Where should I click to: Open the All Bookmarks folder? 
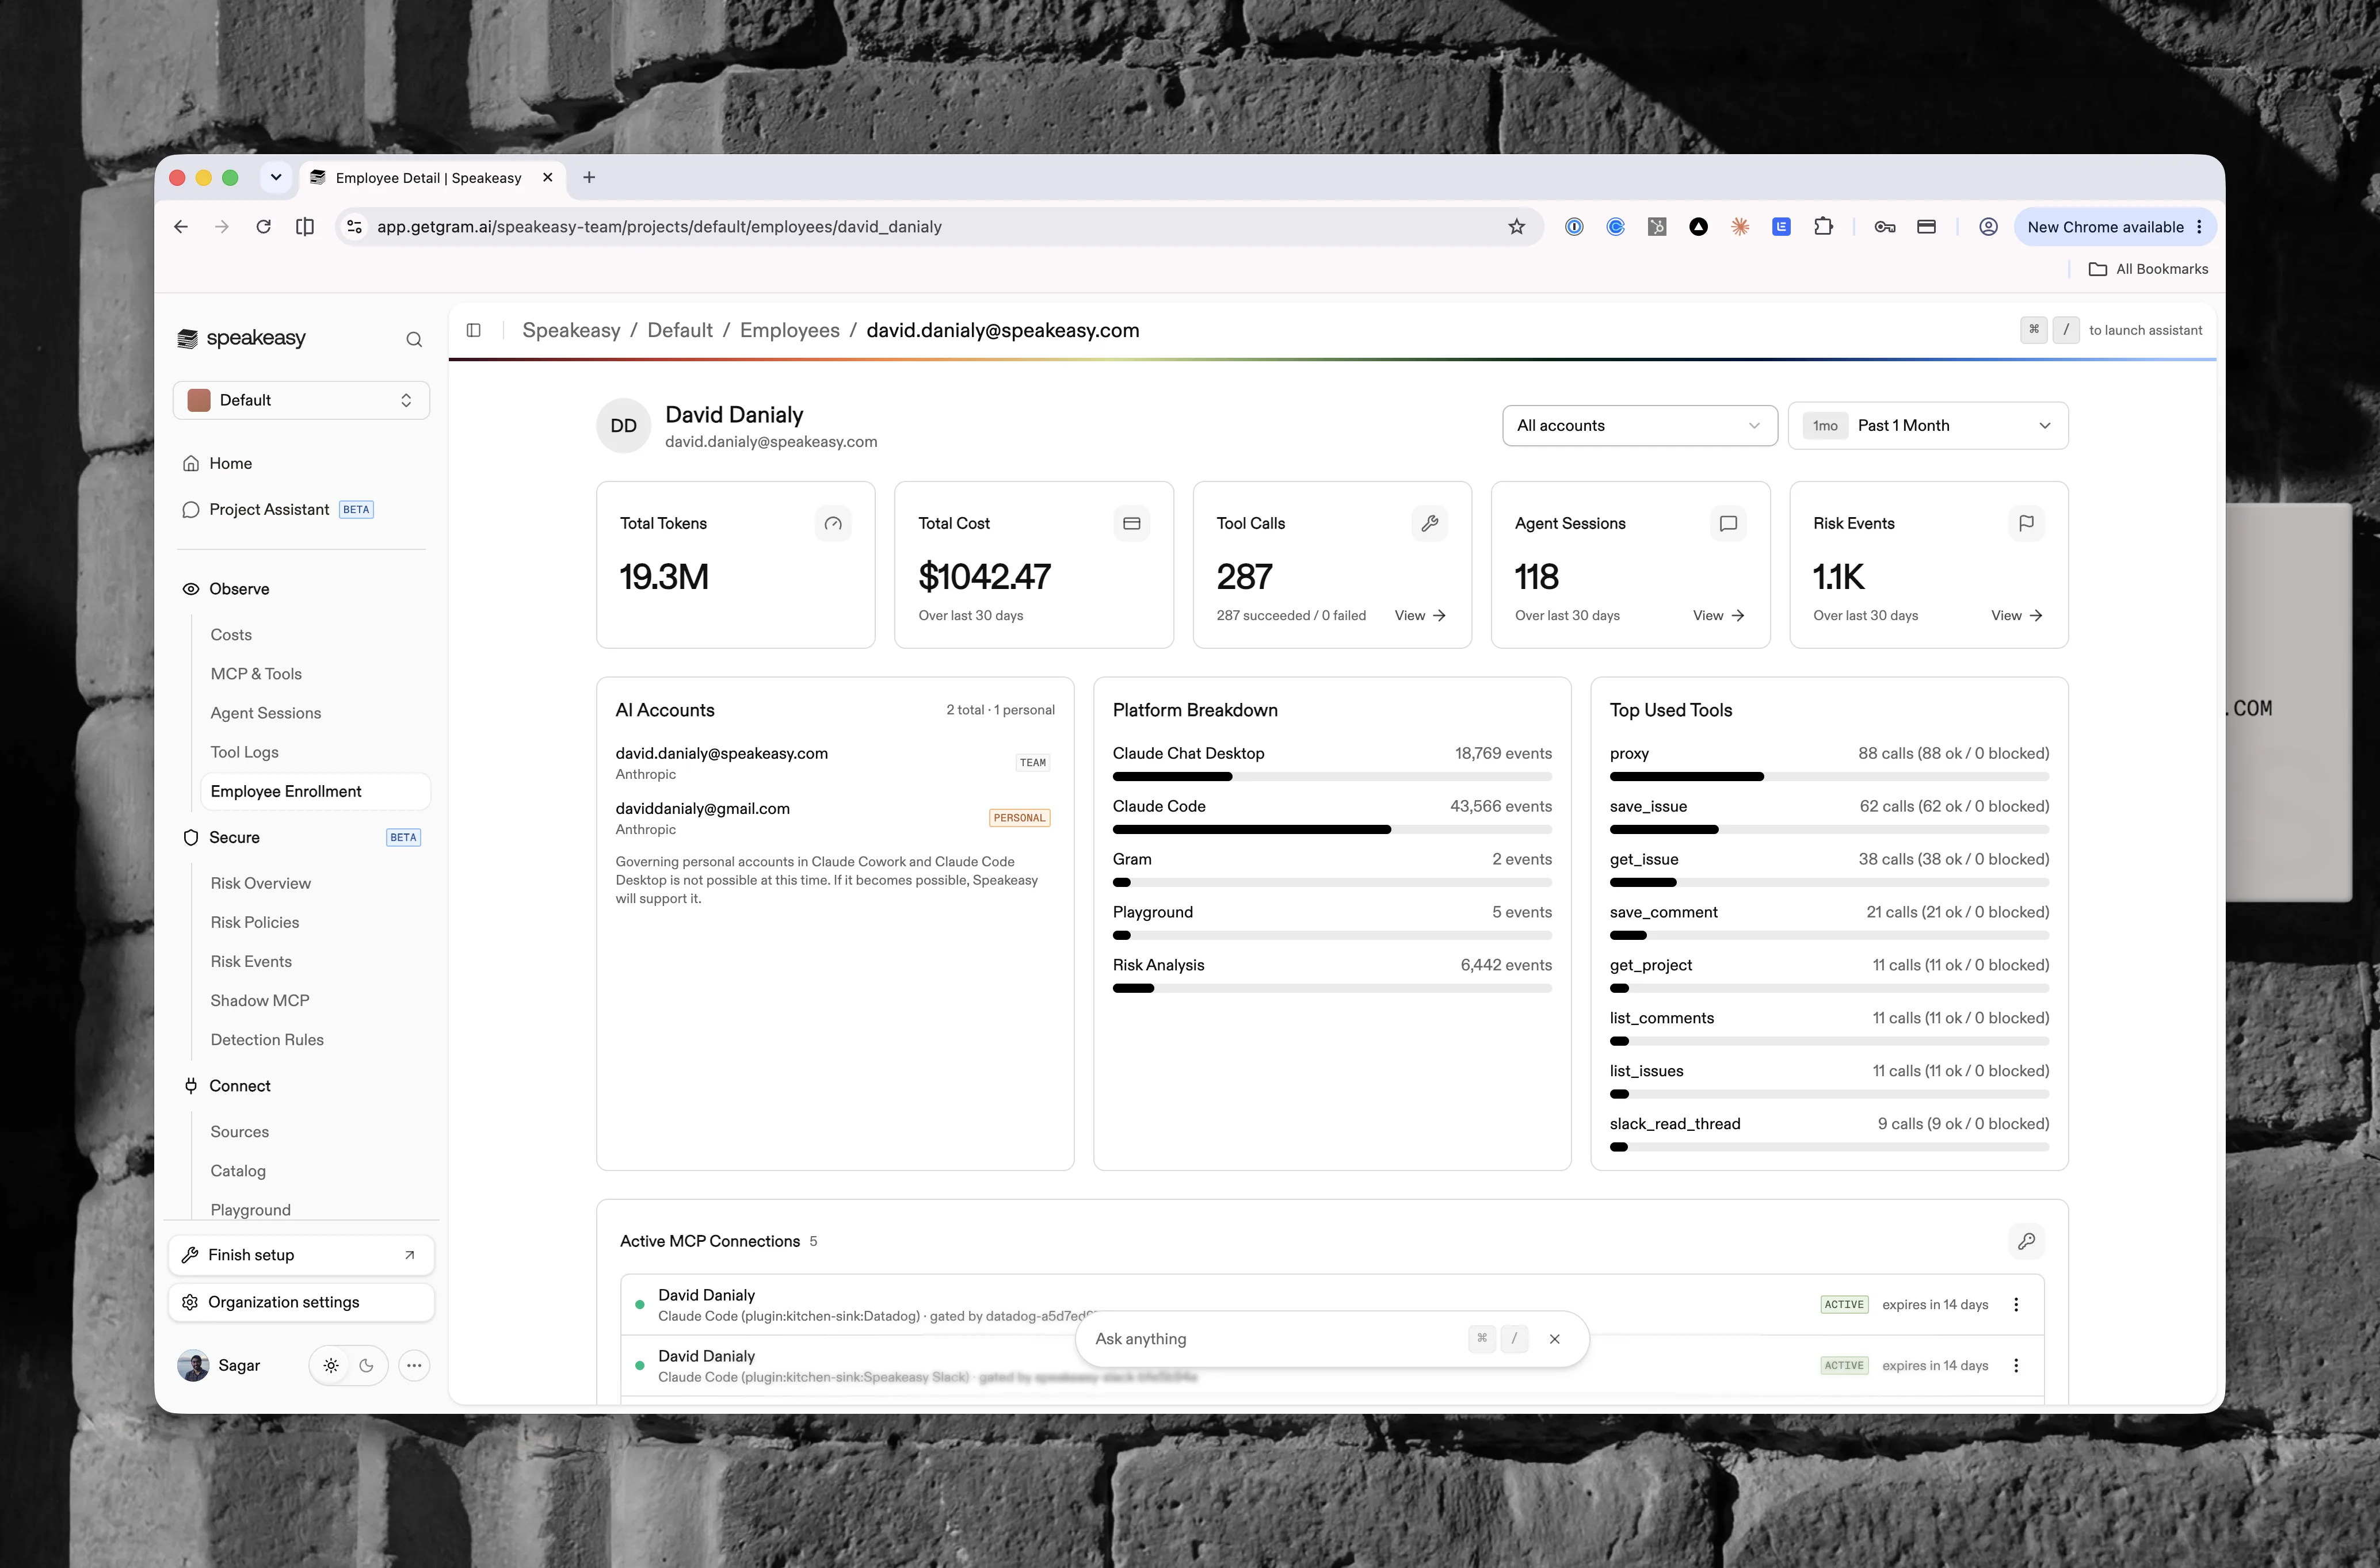pos(2148,269)
